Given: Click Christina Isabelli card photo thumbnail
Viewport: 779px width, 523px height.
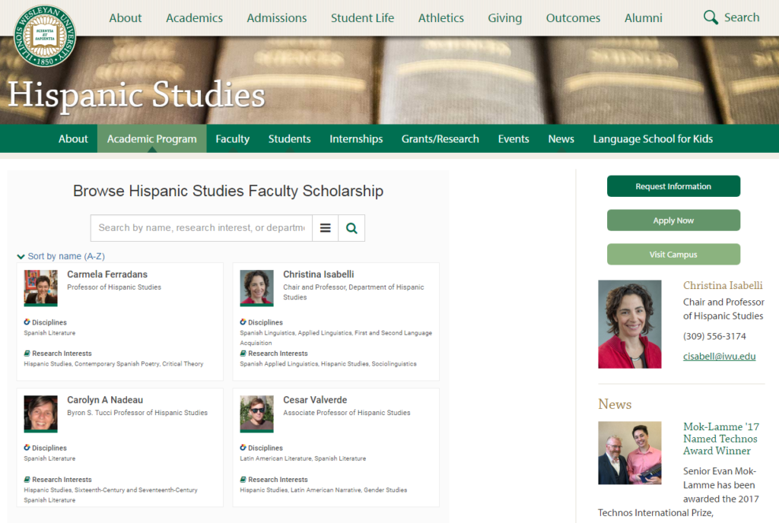Looking at the screenshot, I should click(257, 288).
